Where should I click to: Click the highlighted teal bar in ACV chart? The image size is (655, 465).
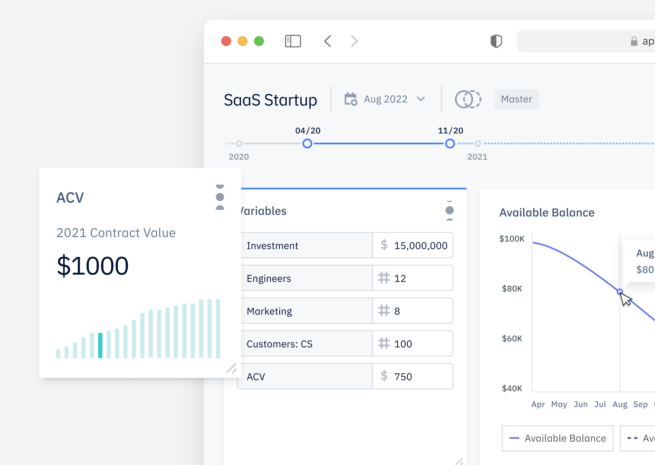pyautogui.click(x=100, y=345)
